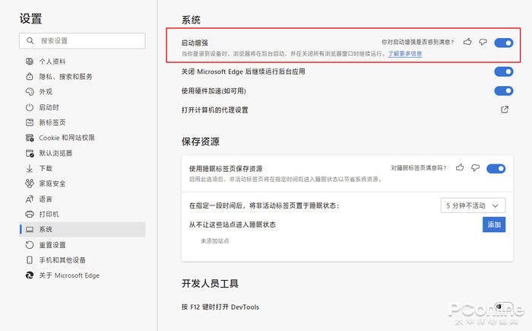Open the 5 分钟不活动 dropdown
Screen dimensions: 532x331
(x=473, y=205)
